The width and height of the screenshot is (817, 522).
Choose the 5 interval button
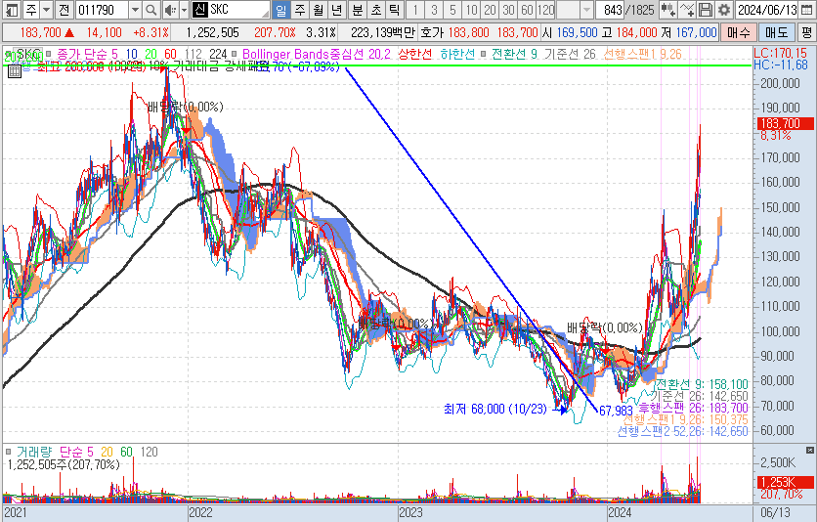click(x=452, y=10)
